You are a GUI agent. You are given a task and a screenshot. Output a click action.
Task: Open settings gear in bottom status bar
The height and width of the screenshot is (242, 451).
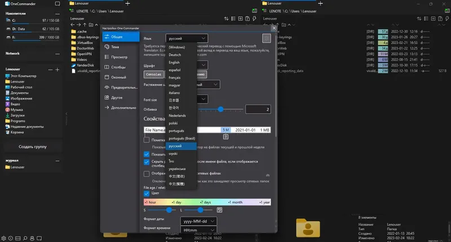pyautogui.click(x=3, y=238)
